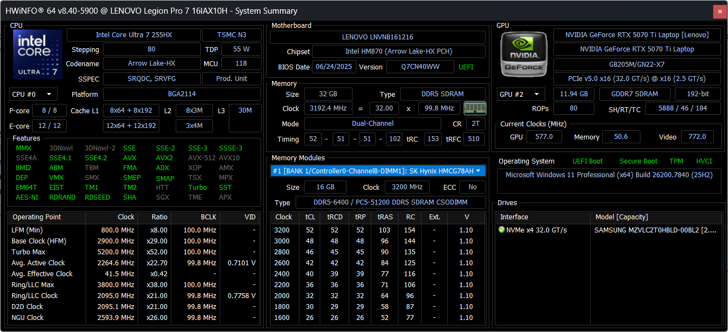The width and height of the screenshot is (728, 332).
Task: Click the PCIe v5.0 x16 link field
Action: 638,78
